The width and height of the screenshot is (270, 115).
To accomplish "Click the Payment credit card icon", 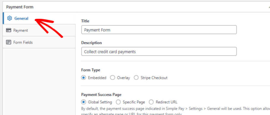I will (8, 30).
